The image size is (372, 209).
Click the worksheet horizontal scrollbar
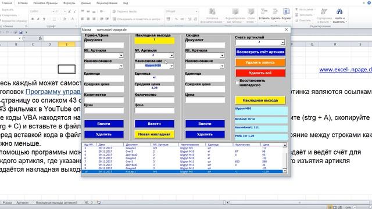click(299, 203)
